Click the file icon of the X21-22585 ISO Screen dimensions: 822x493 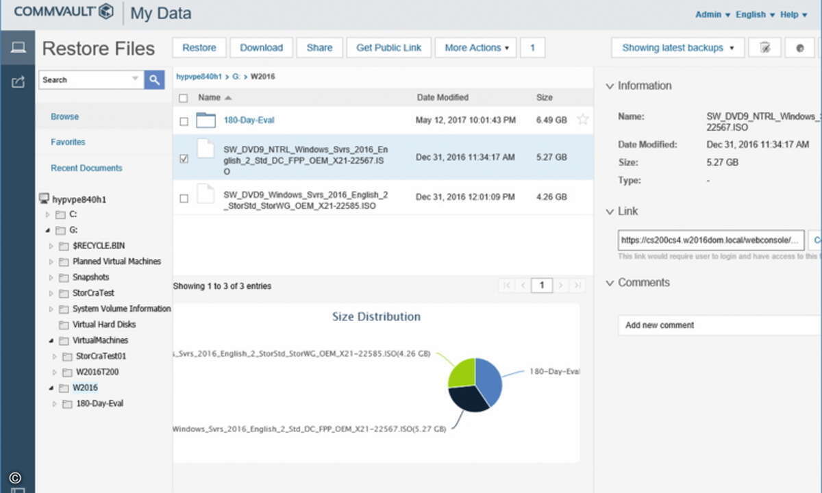[x=206, y=193]
